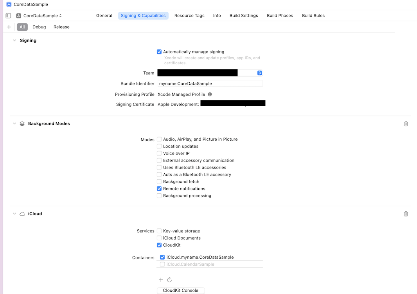This screenshot has width=417, height=294.
Task: Toggle the project navigator sidebar icon
Action: [x=8, y=16]
